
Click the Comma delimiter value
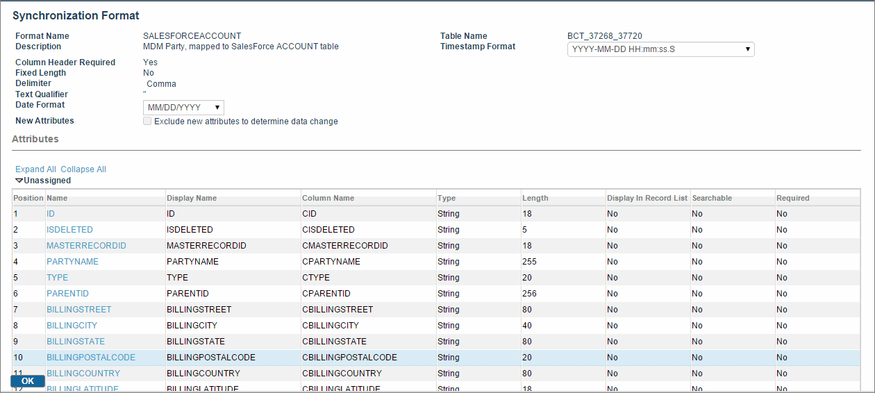161,84
